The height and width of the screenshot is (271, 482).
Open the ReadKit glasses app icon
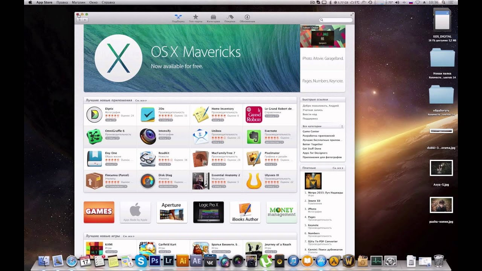pyautogui.click(x=148, y=159)
